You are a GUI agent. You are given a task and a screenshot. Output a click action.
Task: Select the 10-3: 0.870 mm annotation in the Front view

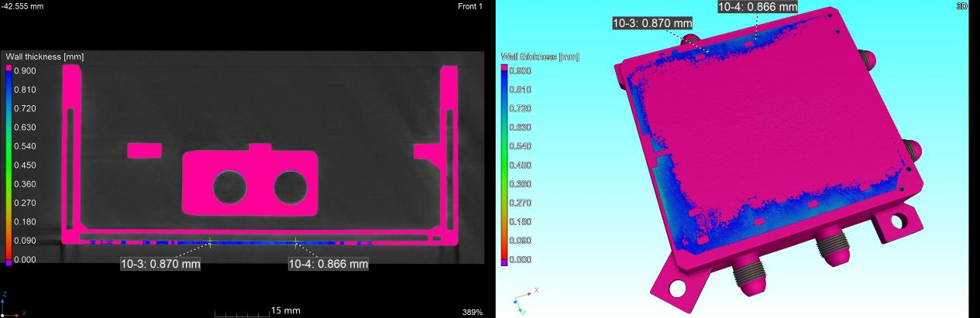point(160,264)
